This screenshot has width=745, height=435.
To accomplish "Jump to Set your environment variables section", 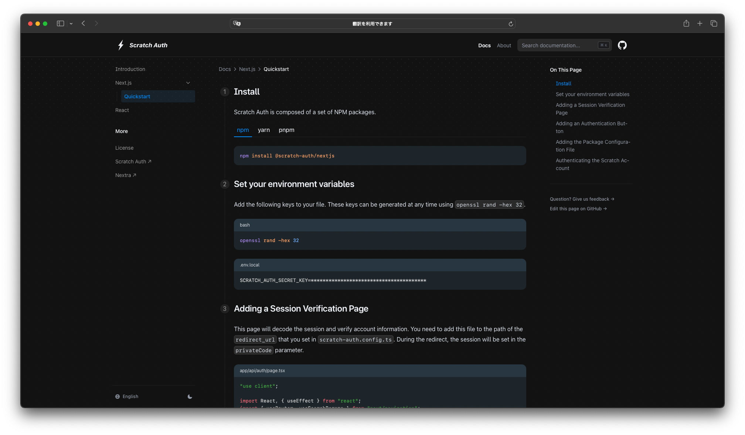I will [x=593, y=94].
